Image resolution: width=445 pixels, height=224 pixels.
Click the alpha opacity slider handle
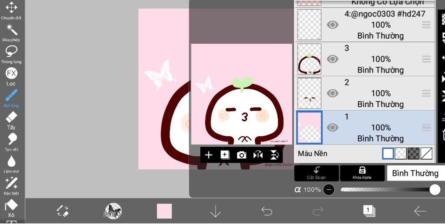point(435,190)
